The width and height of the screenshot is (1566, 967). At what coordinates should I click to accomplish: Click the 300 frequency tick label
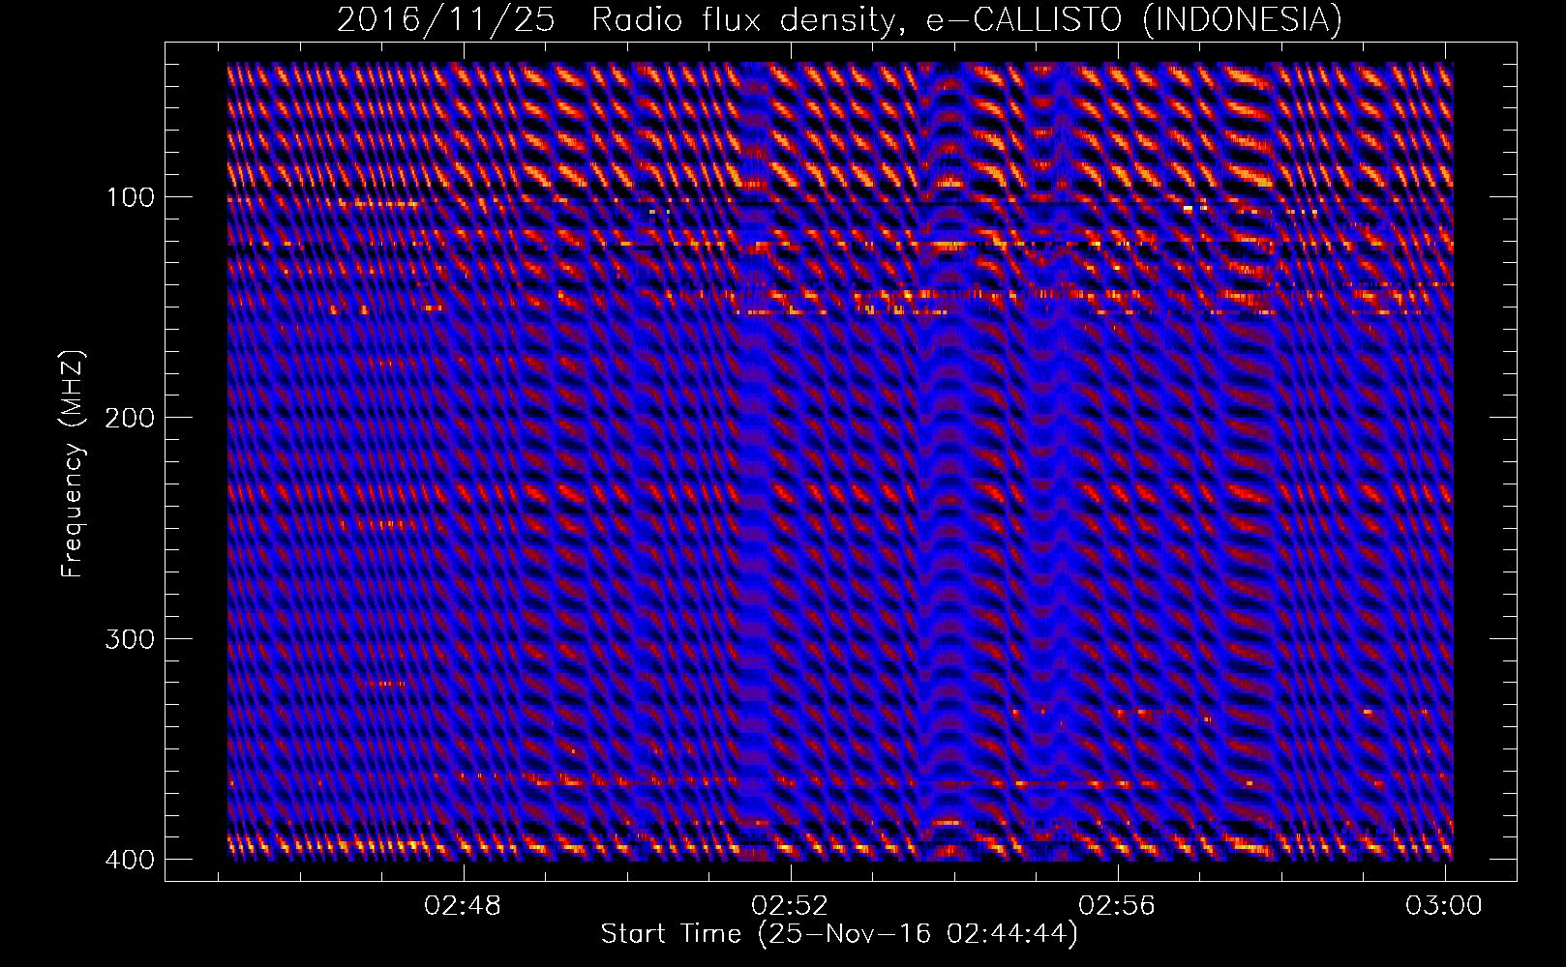pyautogui.click(x=129, y=638)
